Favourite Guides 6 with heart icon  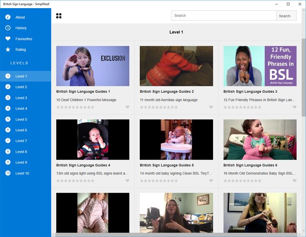click(x=295, y=181)
